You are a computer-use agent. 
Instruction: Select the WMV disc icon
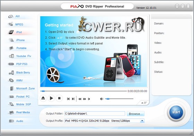point(11,80)
